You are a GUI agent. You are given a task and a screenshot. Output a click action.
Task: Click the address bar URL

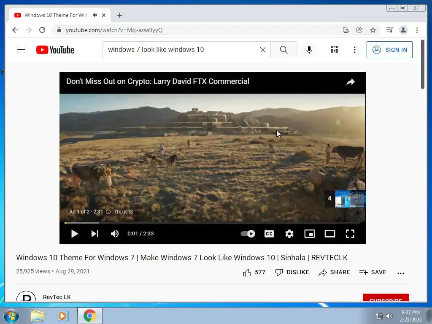click(x=114, y=30)
